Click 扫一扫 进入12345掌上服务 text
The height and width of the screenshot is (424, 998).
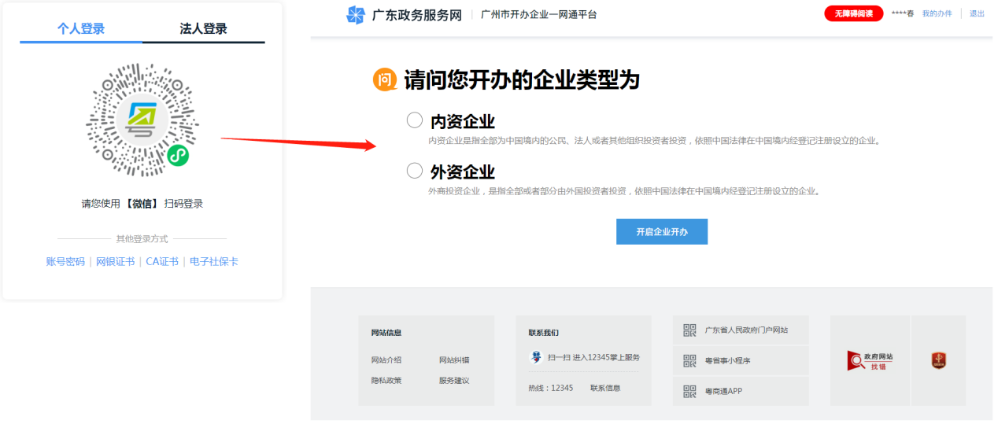pyautogui.click(x=593, y=357)
